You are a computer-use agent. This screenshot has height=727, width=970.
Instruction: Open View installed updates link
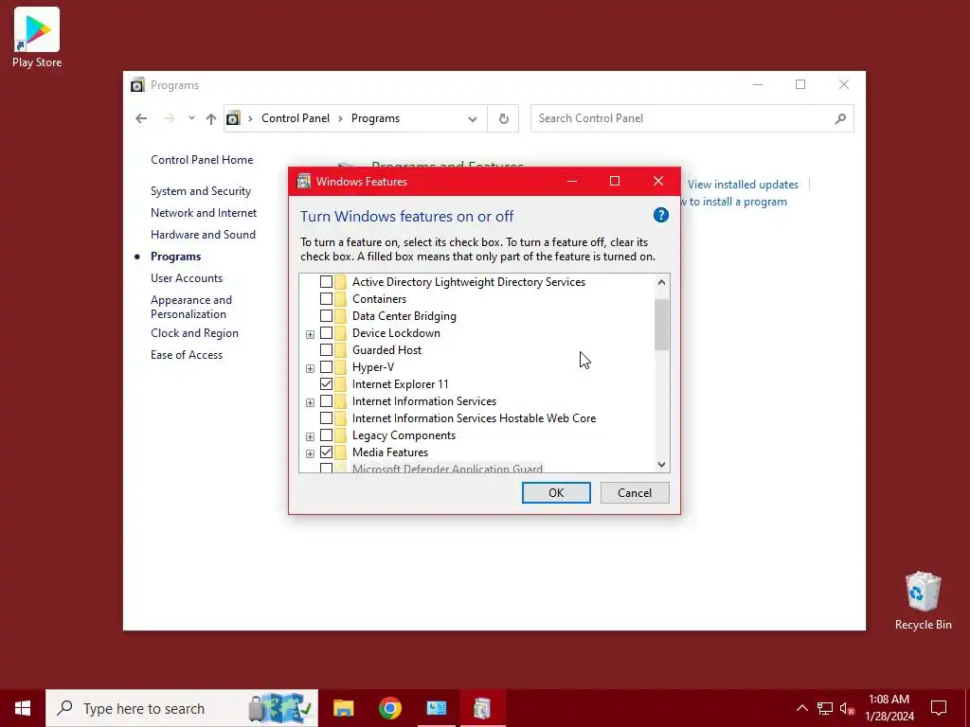pyautogui.click(x=743, y=185)
